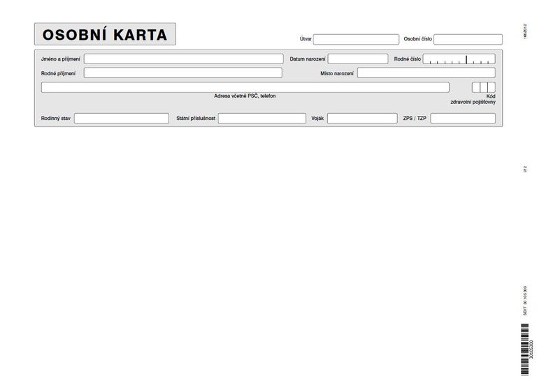Viewport: 537px width, 383px height.
Task: Click the Místo narození field
Action: 426,73
